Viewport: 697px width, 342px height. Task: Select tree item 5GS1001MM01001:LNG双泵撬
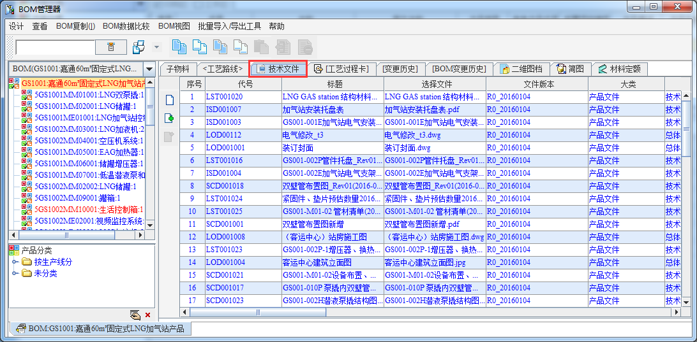click(89, 94)
